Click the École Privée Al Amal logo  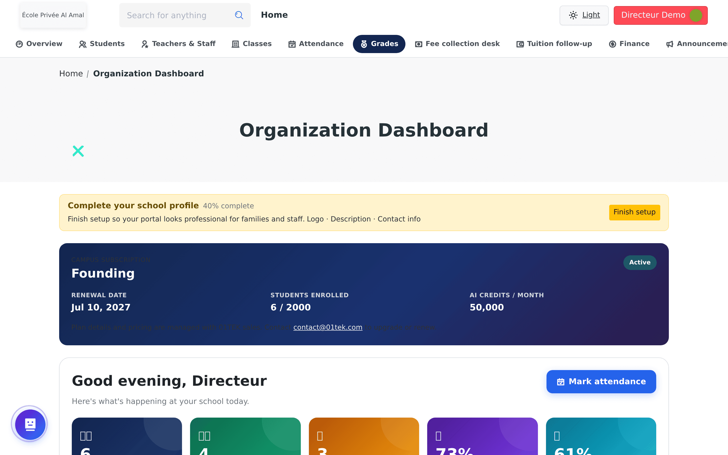coord(53,15)
